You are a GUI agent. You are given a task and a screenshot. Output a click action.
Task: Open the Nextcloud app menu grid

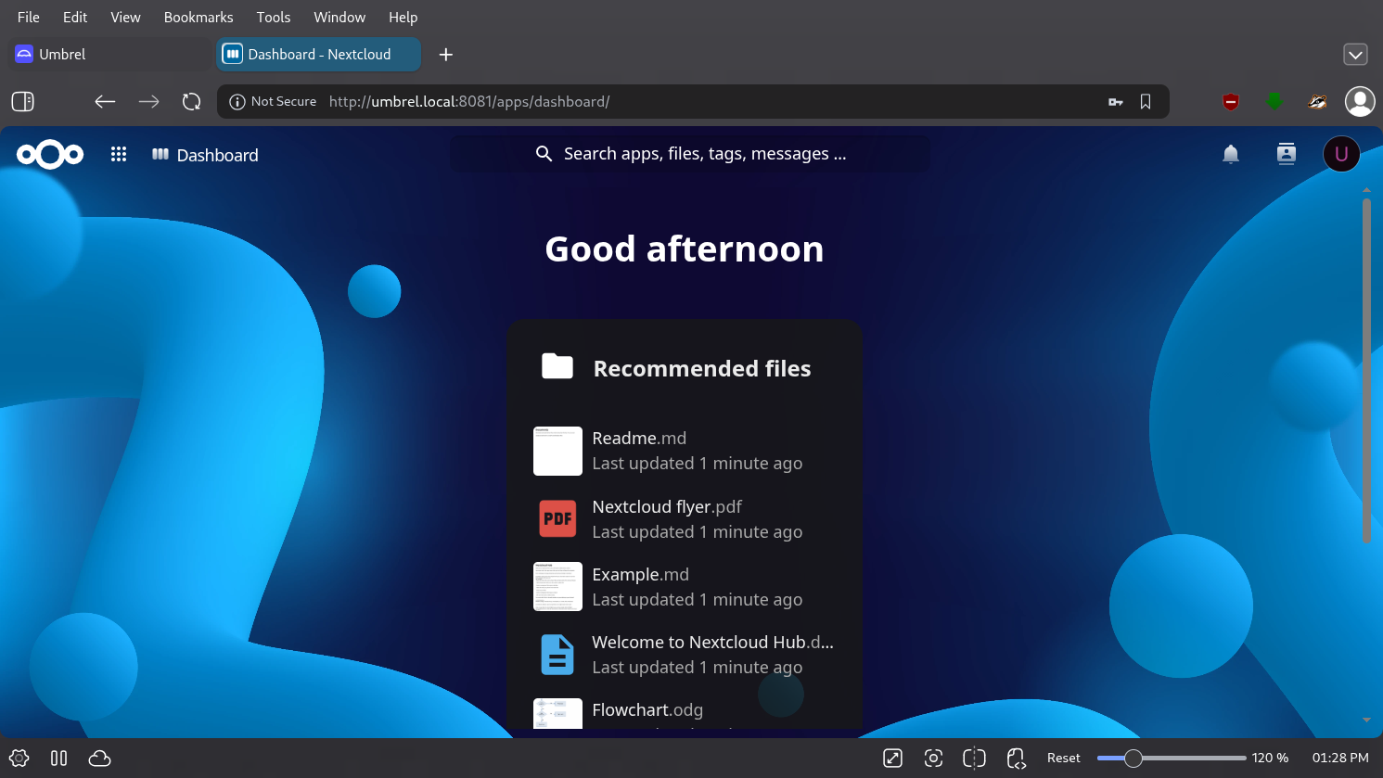[119, 155]
